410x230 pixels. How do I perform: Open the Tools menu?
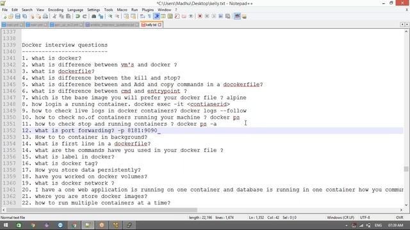click(x=108, y=10)
